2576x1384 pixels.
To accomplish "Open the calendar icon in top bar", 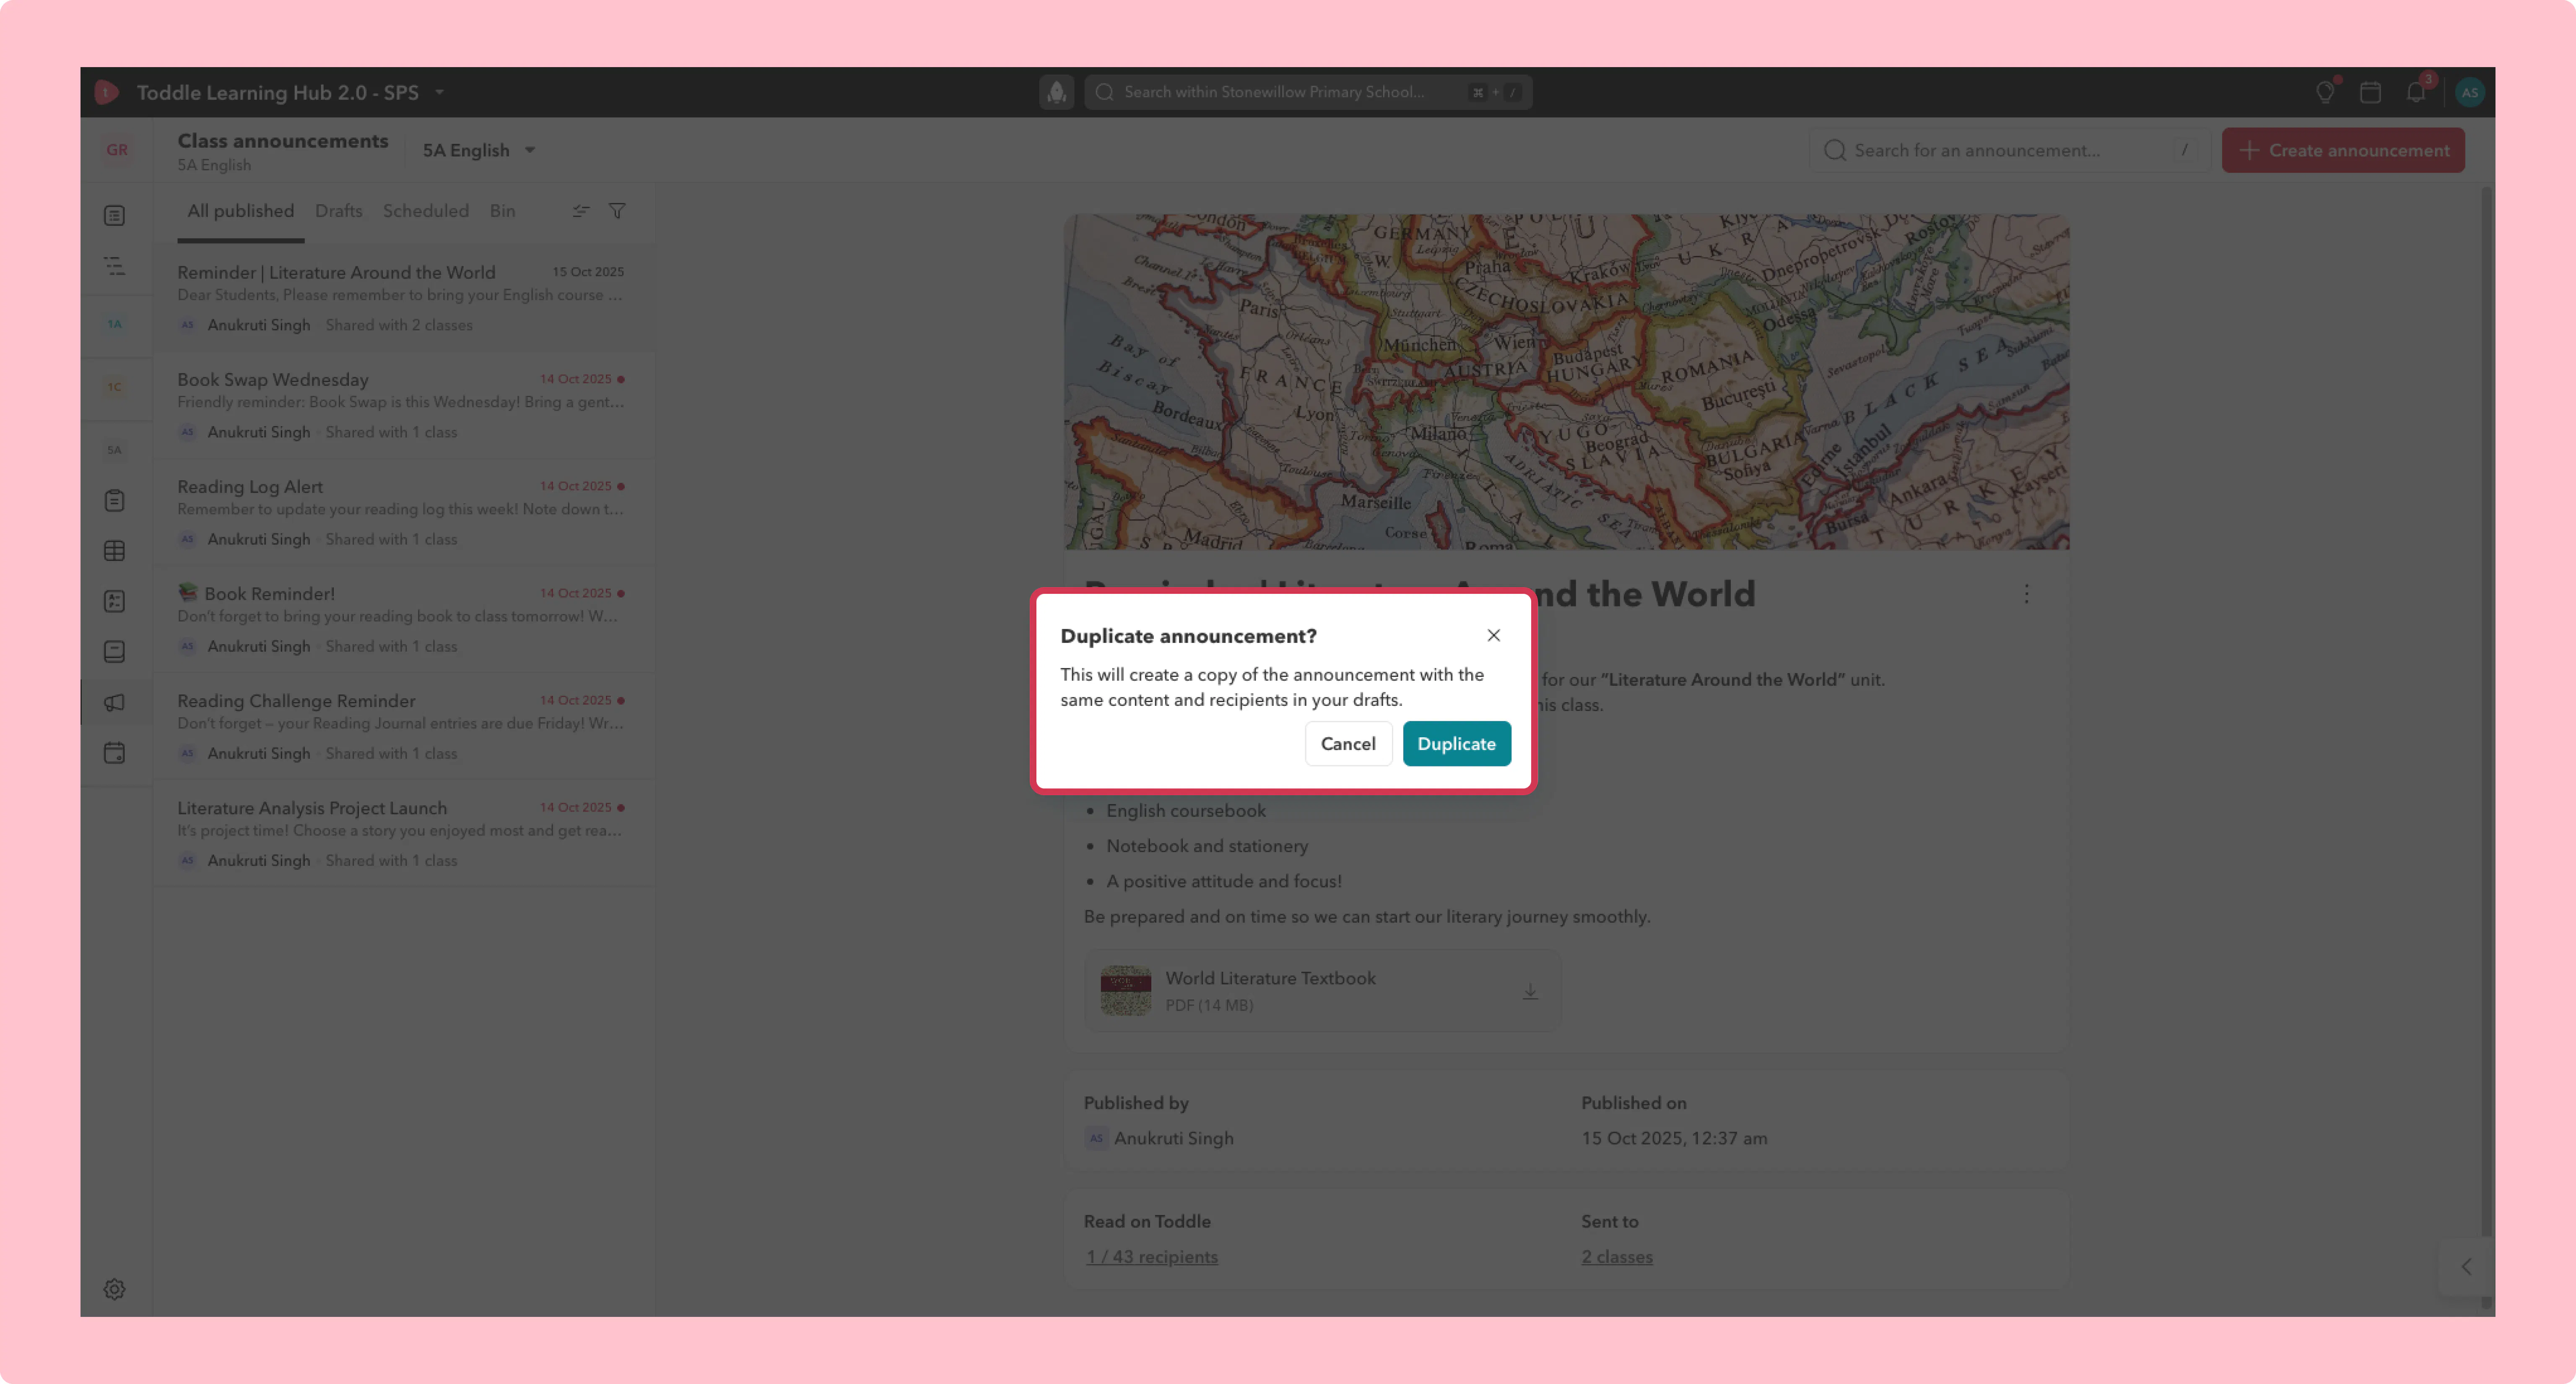I will (2370, 92).
